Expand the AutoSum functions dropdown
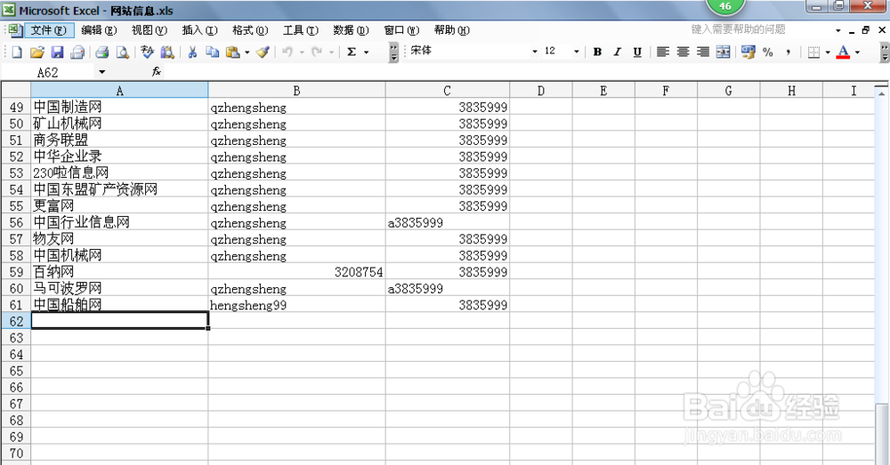Screen dimensions: 890x465 366,52
